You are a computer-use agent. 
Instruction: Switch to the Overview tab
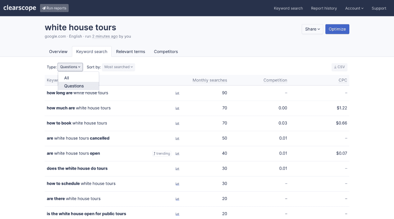(58, 52)
